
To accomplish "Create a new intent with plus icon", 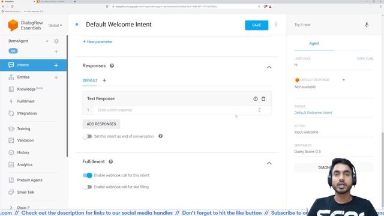I will pyautogui.click(x=56, y=65).
